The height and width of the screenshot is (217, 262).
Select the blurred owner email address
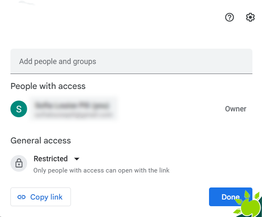point(73,115)
